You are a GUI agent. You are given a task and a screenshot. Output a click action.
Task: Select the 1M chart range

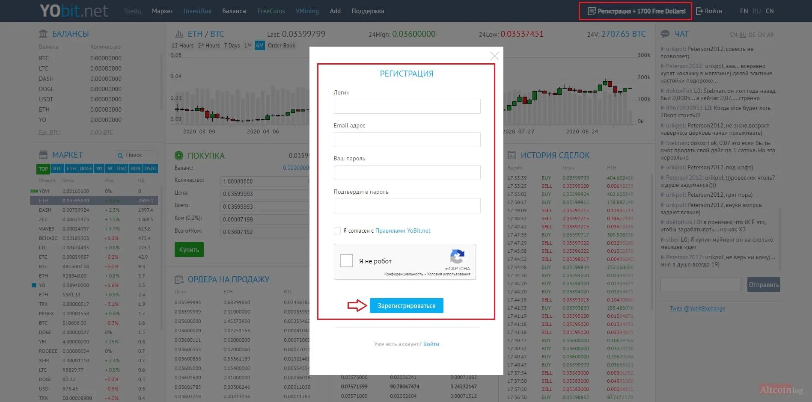point(248,45)
